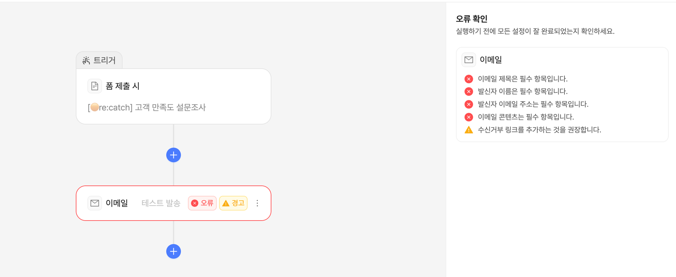Add a step below the email node
Screen dimensions: 676x277
[174, 251]
